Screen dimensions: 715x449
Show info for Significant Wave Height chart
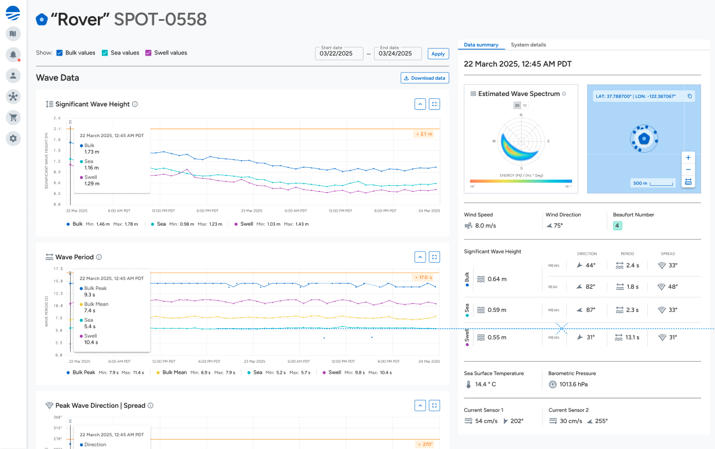135,104
